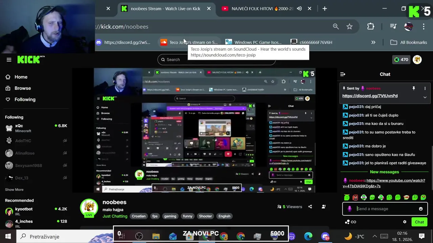Select the heart-eyes green emote
This screenshot has height=243, width=433.
[423, 197]
